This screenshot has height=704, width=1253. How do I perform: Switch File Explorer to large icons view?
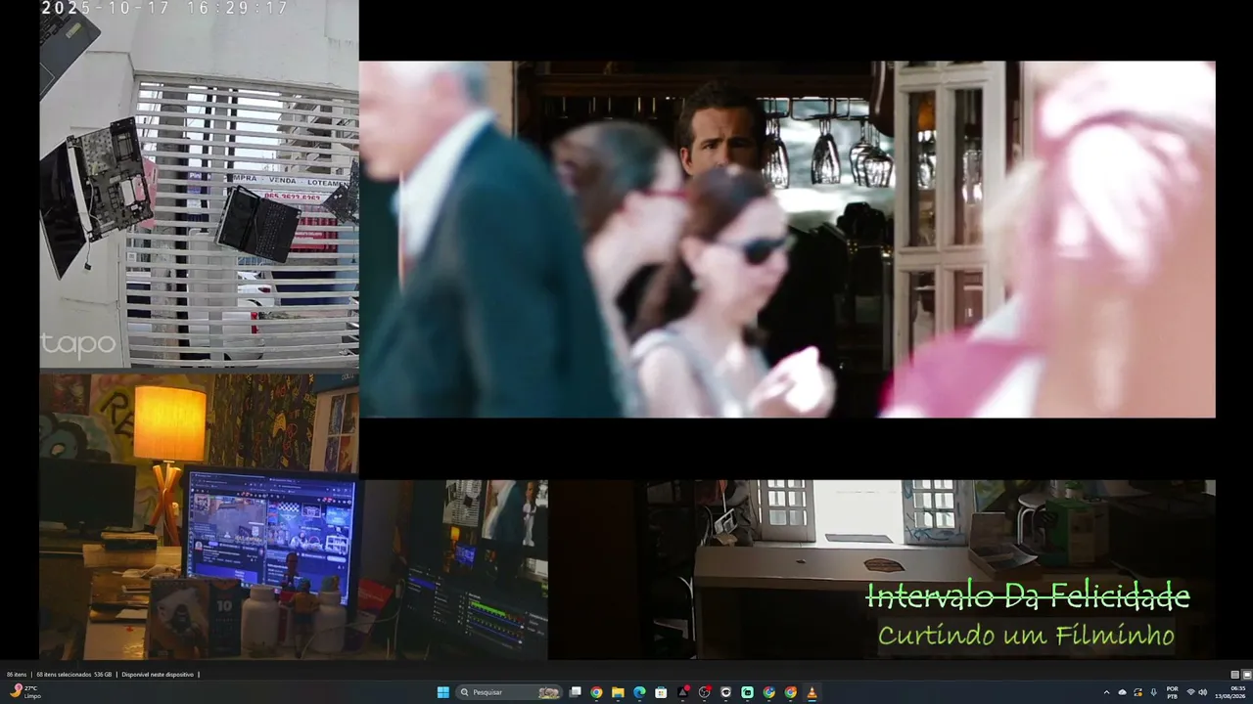(1247, 675)
